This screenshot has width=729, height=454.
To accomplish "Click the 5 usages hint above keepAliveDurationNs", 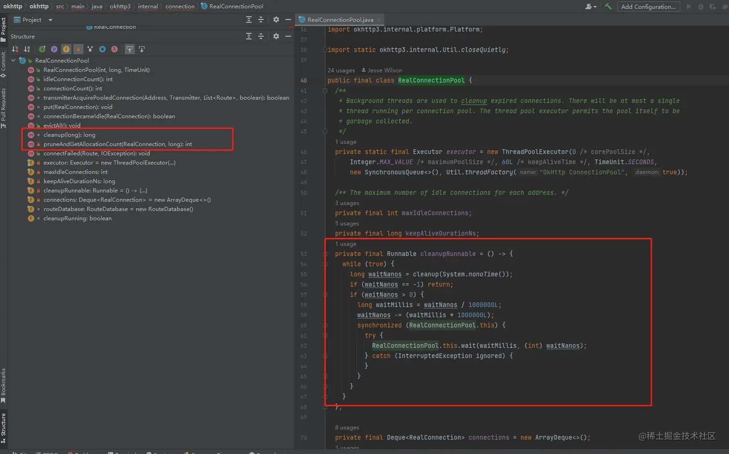I will point(347,223).
